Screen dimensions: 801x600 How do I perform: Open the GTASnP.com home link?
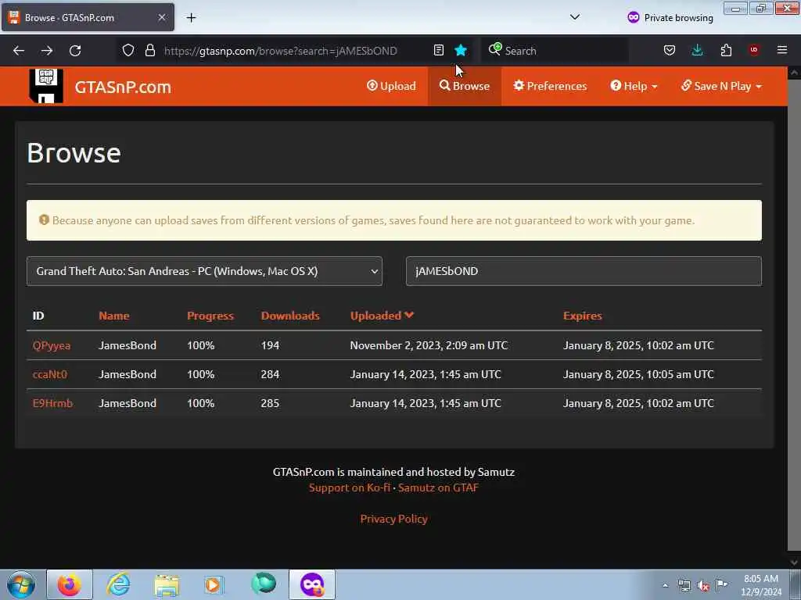[x=123, y=87]
